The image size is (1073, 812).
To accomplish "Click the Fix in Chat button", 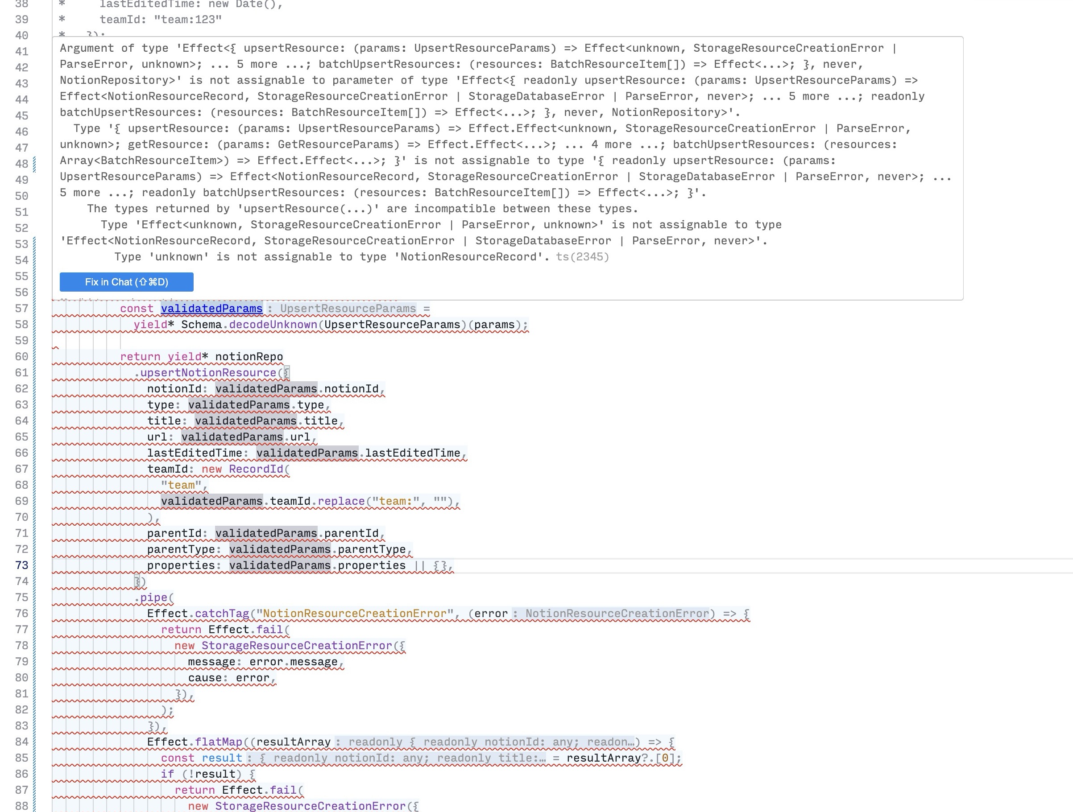I will click(126, 282).
